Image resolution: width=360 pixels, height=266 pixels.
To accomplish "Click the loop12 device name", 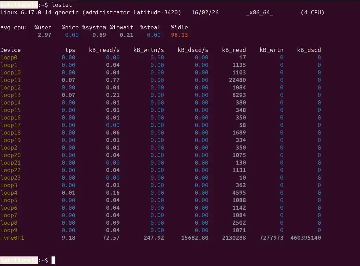I will point(10,88).
